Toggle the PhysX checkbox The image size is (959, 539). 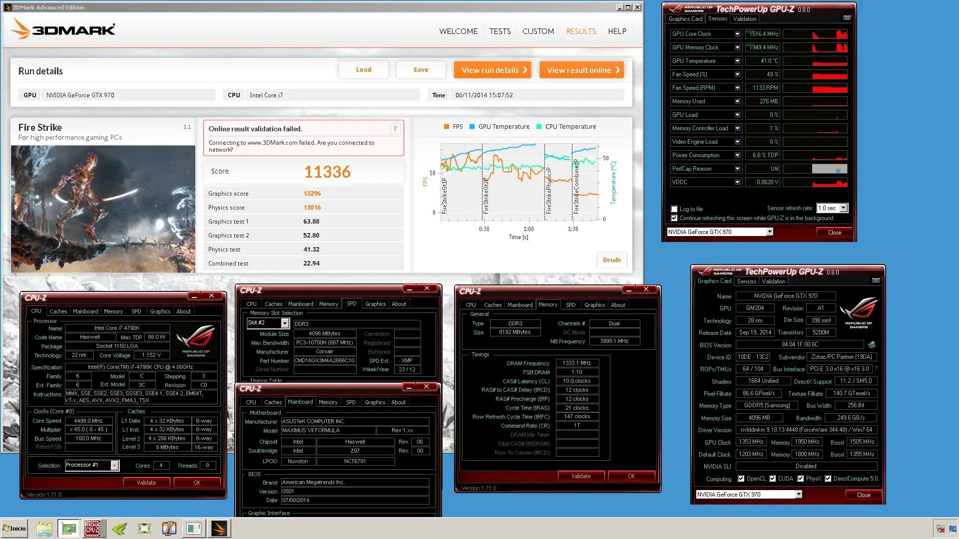(801, 479)
